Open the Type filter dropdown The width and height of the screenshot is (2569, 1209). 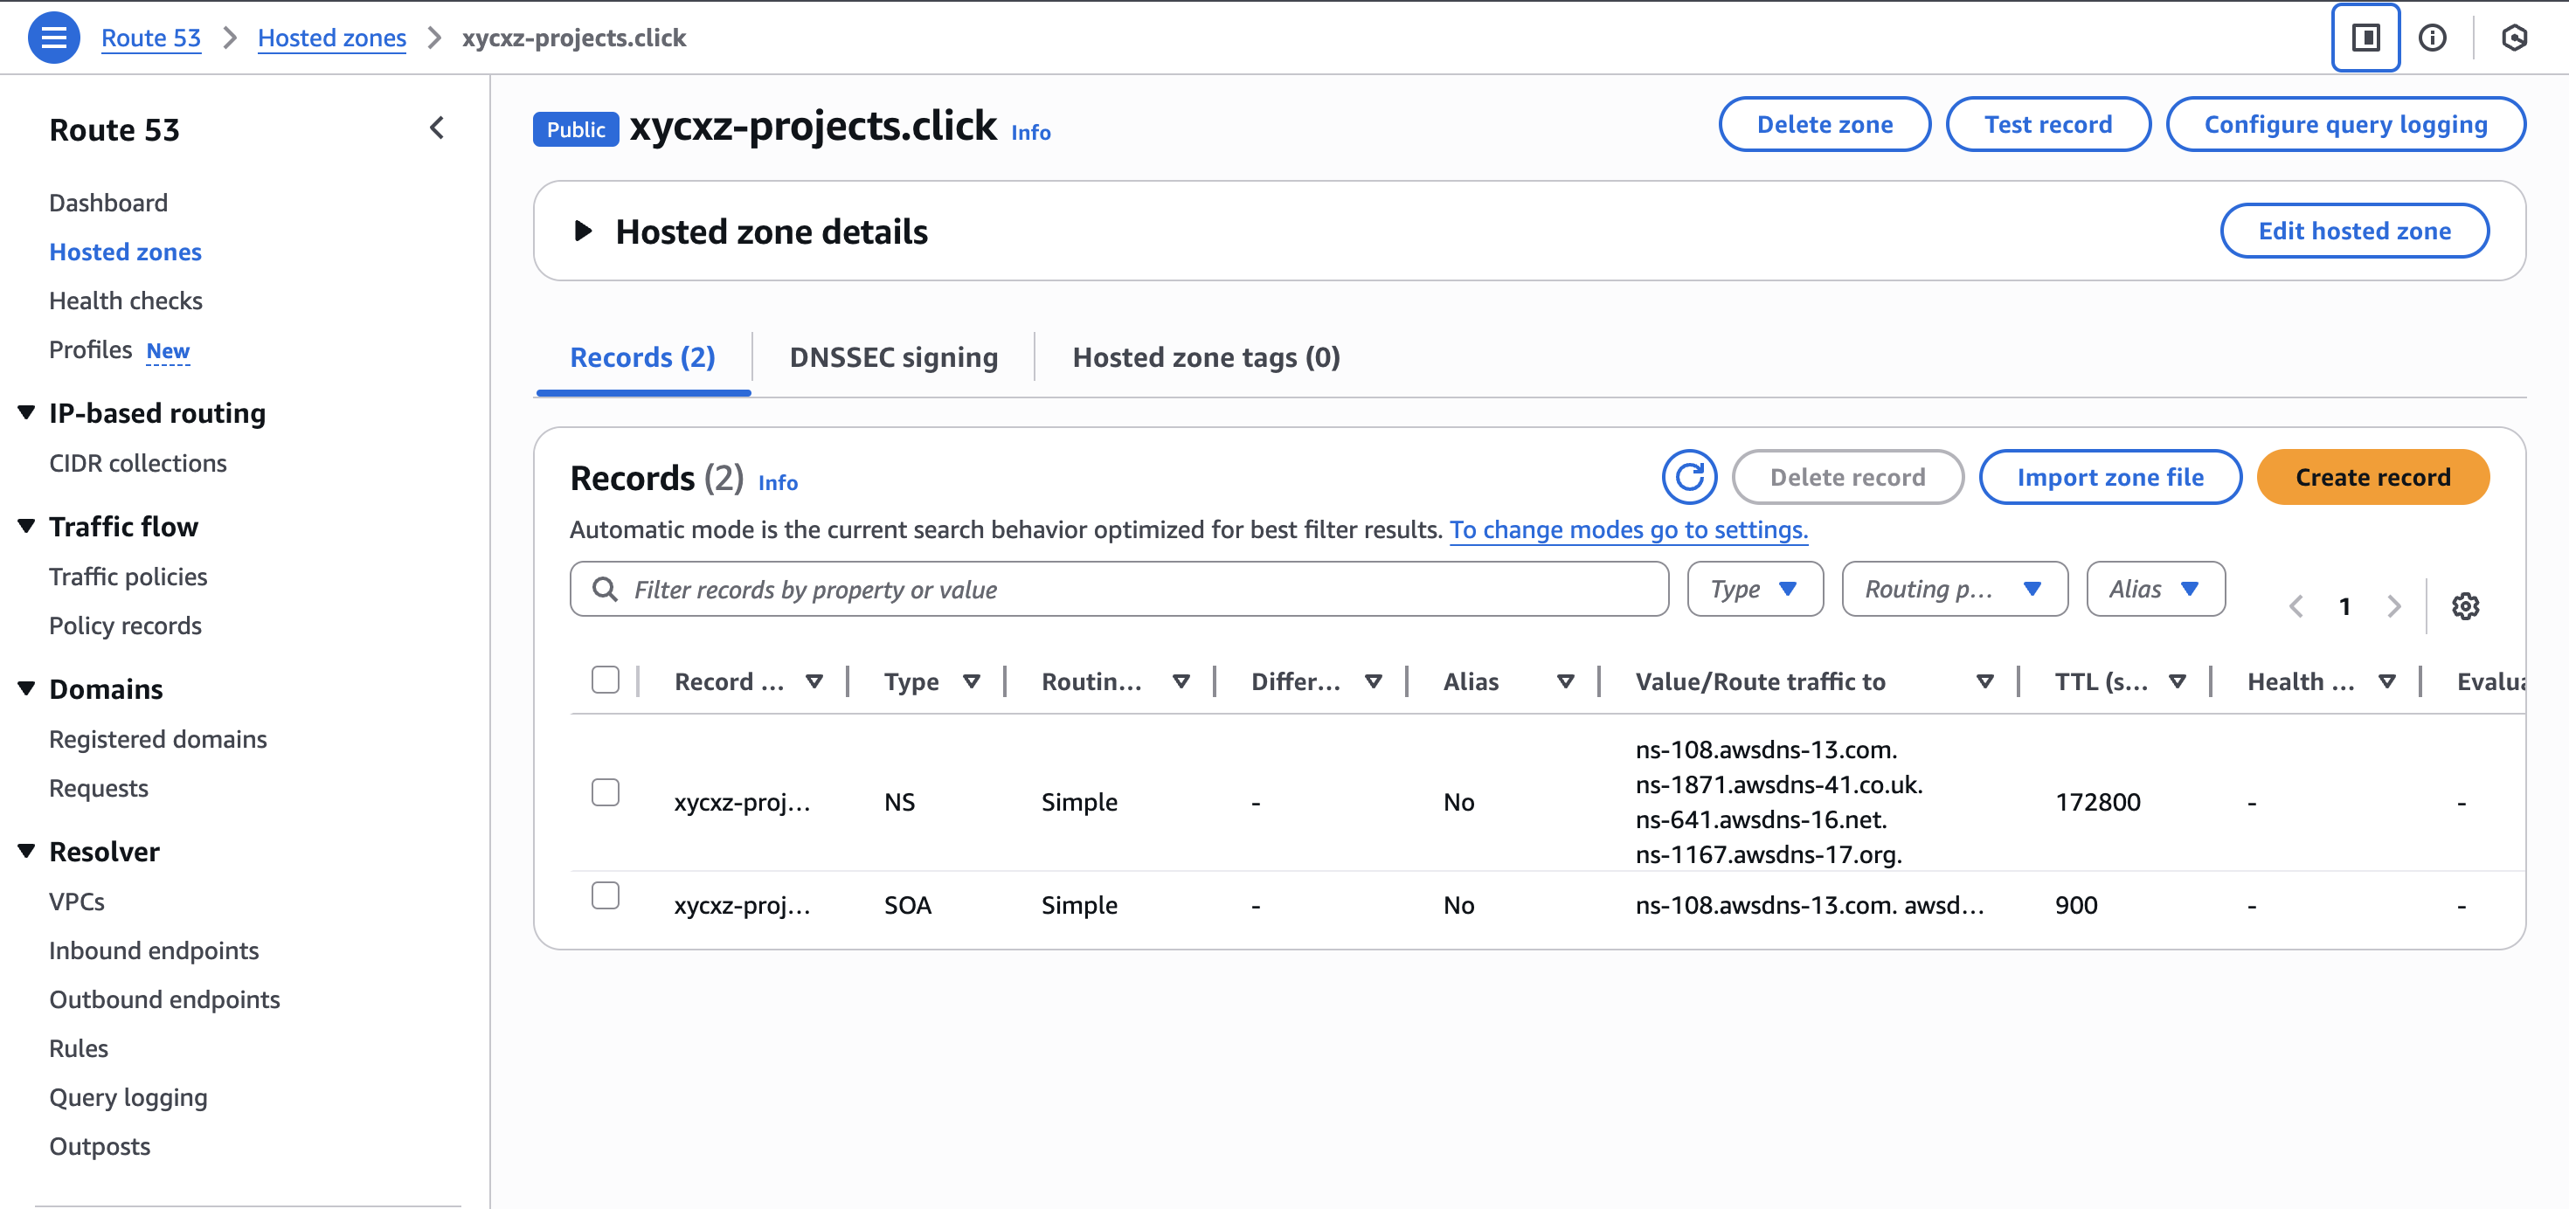[1755, 589]
